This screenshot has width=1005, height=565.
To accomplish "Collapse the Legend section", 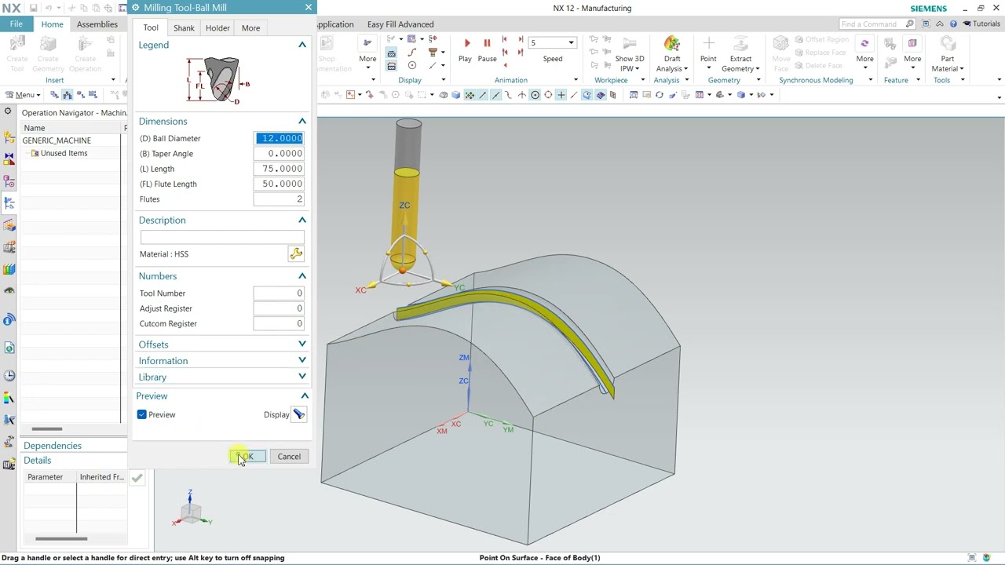I will click(x=302, y=45).
